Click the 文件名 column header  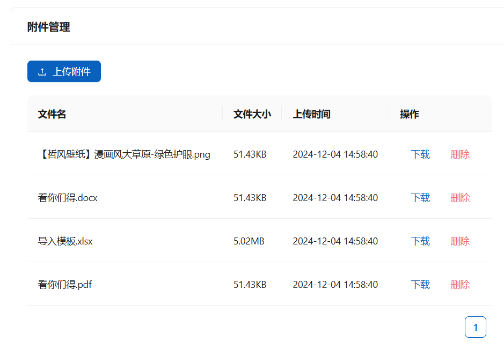click(52, 114)
